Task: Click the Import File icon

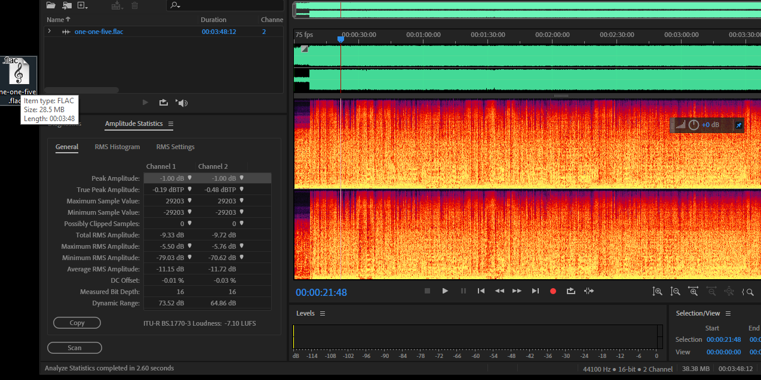Action: (66, 5)
